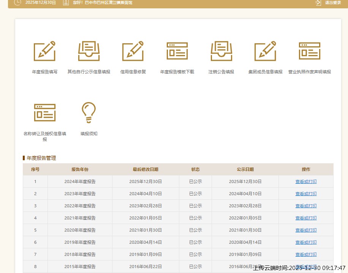Viewport: 348px width, 273px height.
Task: View or print 2018年年度报告
Action: 306,254
